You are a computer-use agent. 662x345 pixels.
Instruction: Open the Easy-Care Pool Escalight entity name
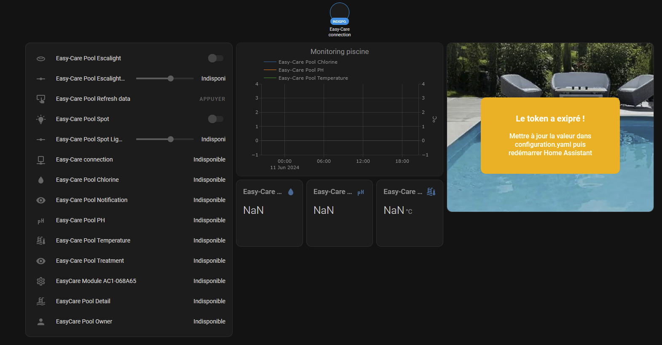[x=88, y=58]
